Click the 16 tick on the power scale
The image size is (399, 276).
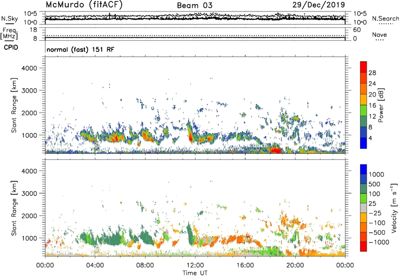point(372,106)
